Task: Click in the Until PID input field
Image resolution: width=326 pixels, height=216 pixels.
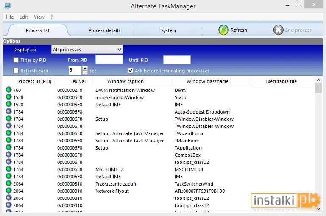Action: pos(177,60)
